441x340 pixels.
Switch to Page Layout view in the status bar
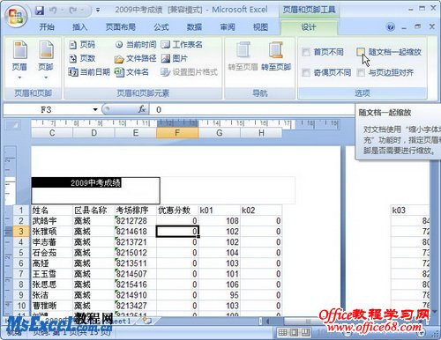(294, 332)
